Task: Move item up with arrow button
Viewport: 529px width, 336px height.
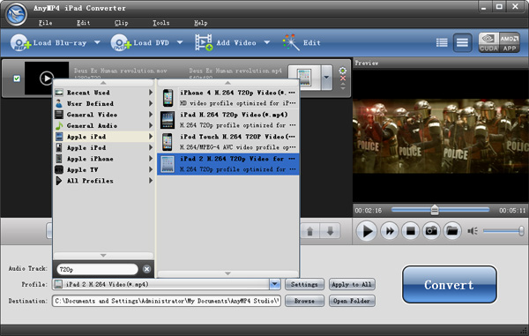Action: [309, 231]
